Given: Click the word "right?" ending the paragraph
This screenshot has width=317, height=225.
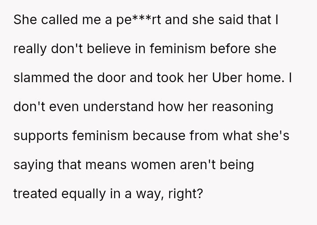Looking at the screenshot, I should [185, 194].
